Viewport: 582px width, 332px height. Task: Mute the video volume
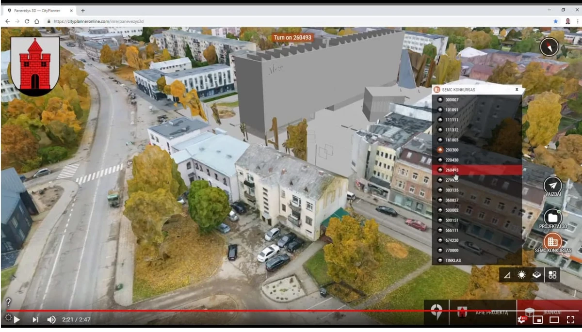[x=51, y=319]
